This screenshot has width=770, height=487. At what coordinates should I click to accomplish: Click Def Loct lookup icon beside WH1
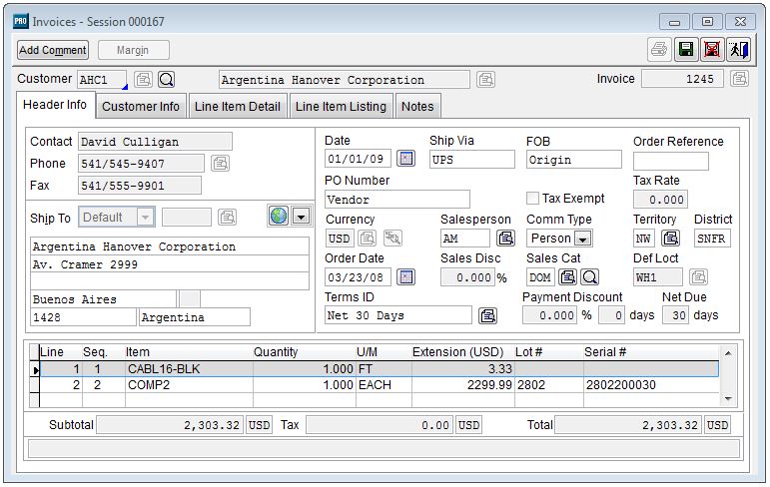click(698, 277)
